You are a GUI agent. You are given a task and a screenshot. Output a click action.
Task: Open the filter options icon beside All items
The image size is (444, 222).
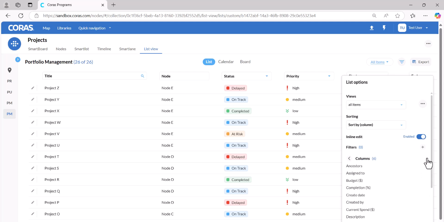coord(402,62)
